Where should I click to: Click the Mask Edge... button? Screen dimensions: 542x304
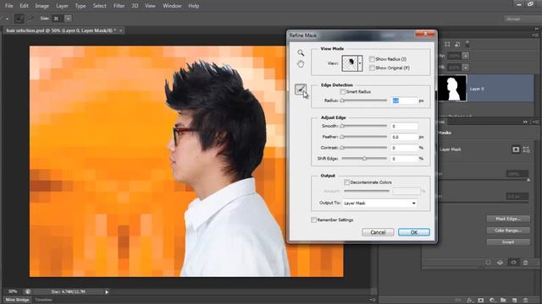[508, 219]
